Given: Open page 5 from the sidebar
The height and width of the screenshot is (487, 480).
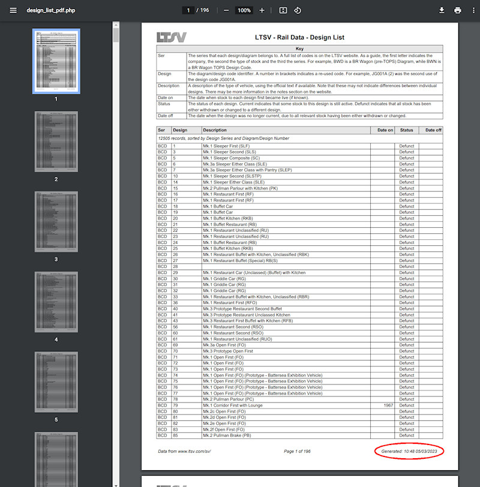Looking at the screenshot, I should click(x=55, y=382).
